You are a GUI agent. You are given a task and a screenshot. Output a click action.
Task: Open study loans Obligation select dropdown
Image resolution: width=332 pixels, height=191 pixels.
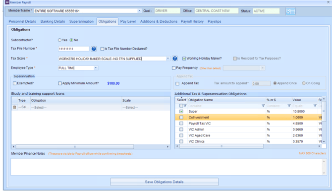coord(76,108)
